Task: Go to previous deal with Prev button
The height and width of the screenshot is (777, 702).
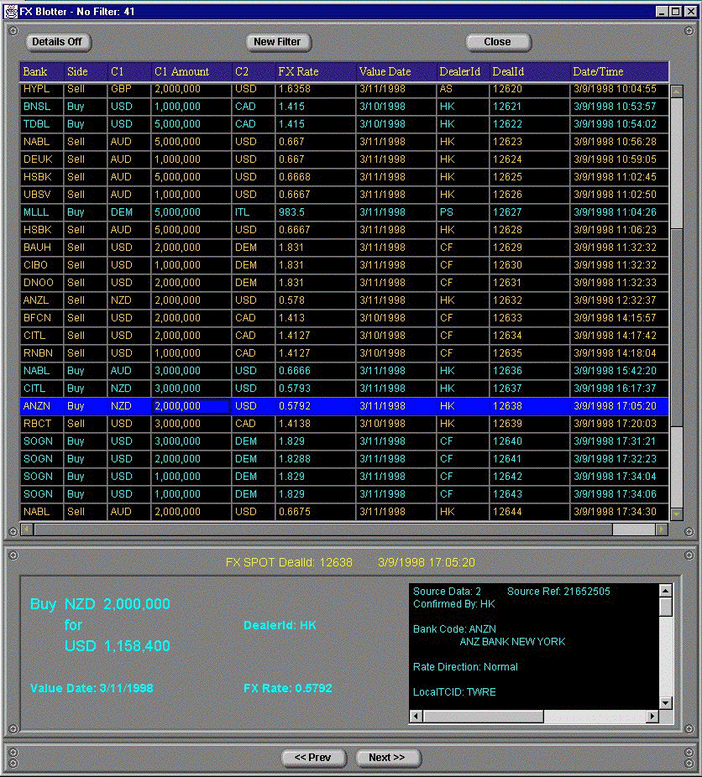Action: point(312,758)
